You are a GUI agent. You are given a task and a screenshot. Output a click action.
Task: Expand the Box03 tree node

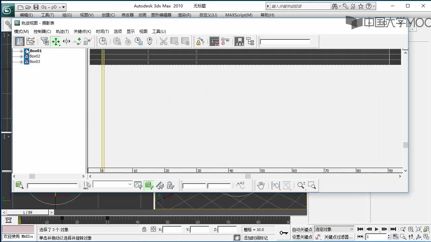(x=22, y=62)
